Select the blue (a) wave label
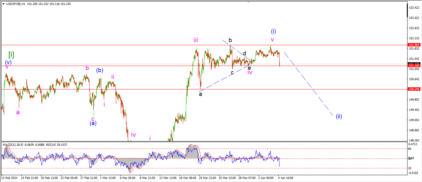 93,123
